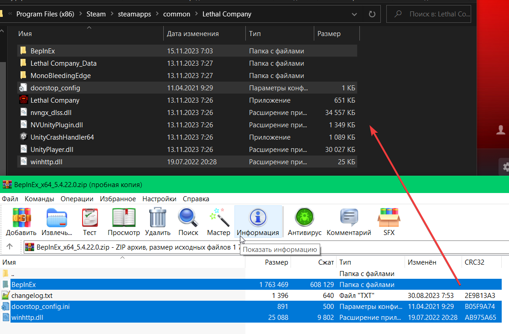Open the Просмотр book icon
This screenshot has height=334, width=509.
pos(124,217)
